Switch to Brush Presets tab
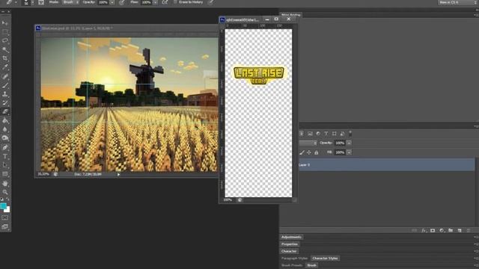479x269 pixels. (292, 265)
